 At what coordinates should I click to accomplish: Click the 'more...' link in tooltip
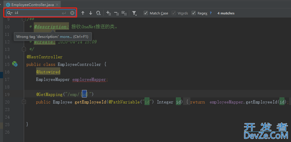[66, 36]
